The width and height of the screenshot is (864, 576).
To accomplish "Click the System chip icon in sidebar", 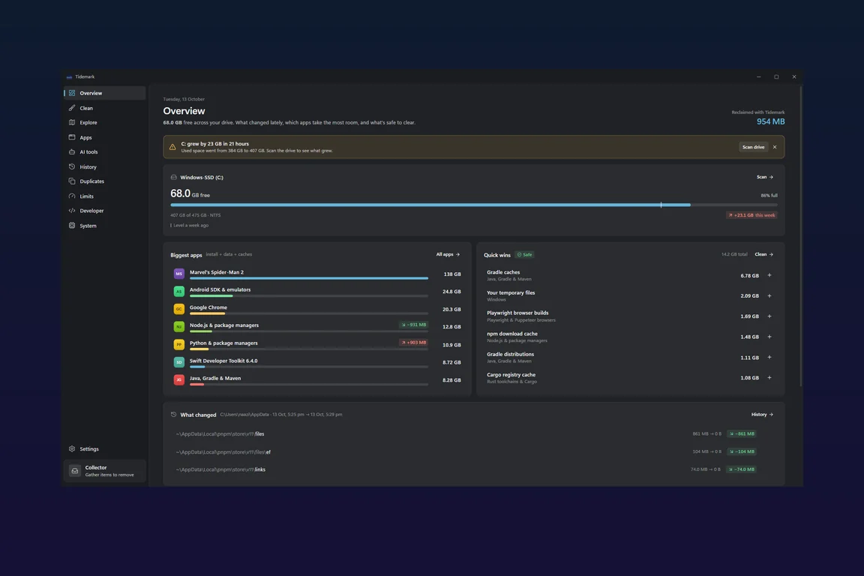I will (x=72, y=226).
